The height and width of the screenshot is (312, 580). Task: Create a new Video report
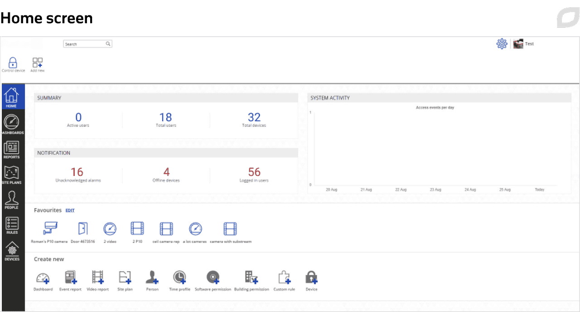(x=98, y=278)
